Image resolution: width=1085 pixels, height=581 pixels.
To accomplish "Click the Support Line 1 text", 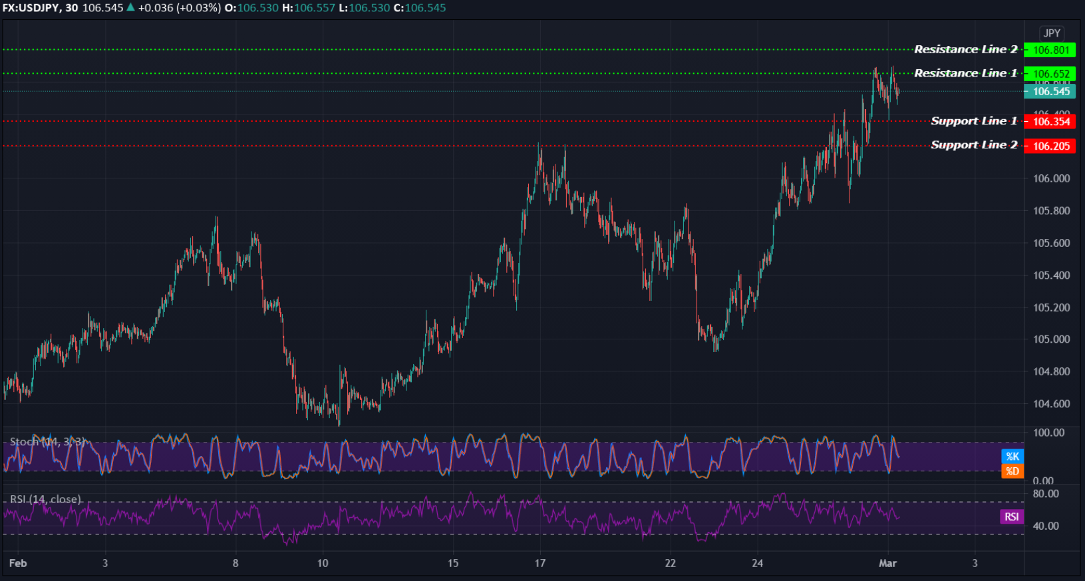I will click(x=974, y=121).
